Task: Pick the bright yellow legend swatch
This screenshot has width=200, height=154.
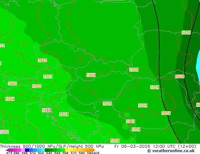Action: tap(67, 150)
